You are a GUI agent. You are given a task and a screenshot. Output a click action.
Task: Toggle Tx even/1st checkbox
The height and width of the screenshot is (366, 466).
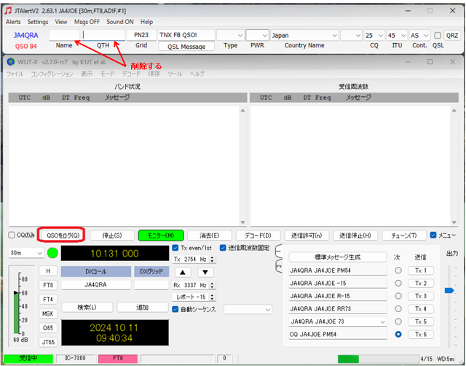click(x=175, y=248)
